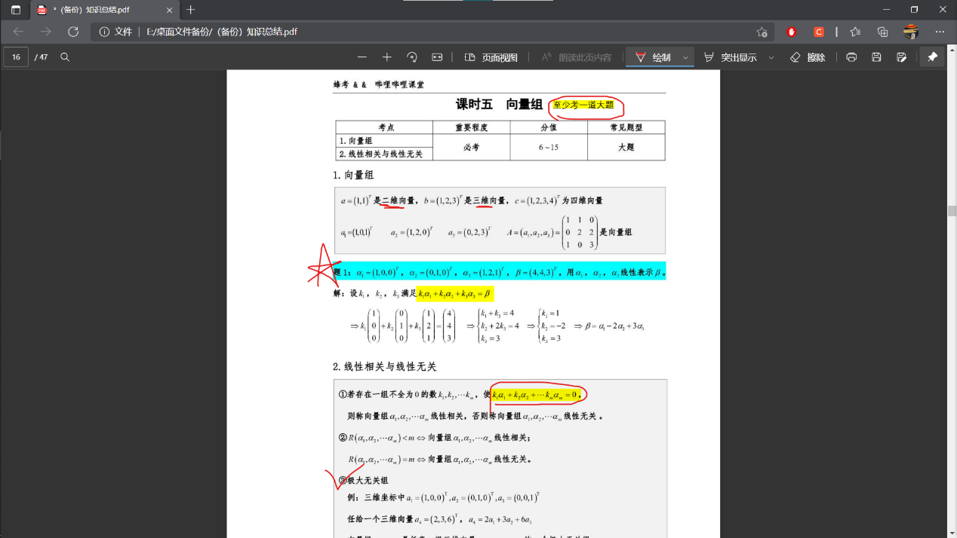The width and height of the screenshot is (957, 538).
Task: Open the PDF search magnifier
Action: pyautogui.click(x=65, y=57)
